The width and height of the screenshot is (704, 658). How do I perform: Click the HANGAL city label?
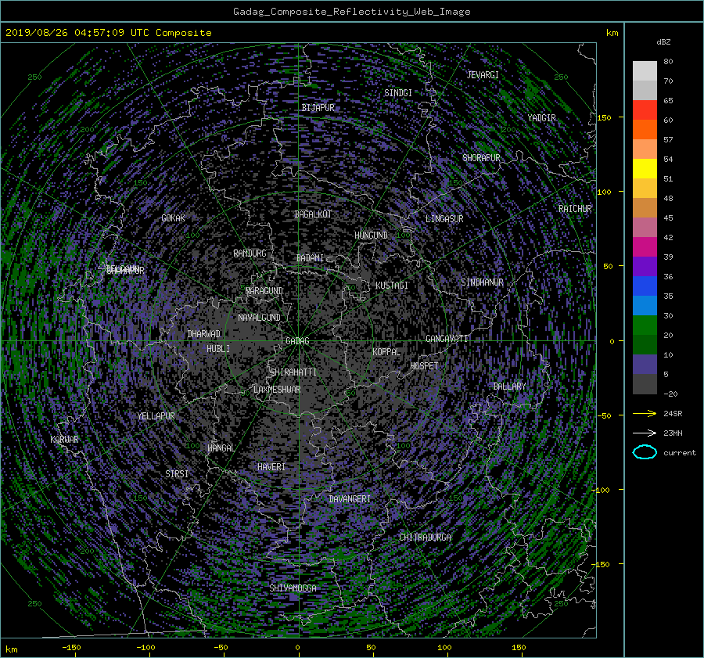221,448
